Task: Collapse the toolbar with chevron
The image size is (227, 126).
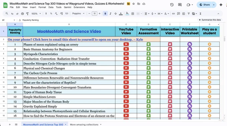Action: (x=218, y=14)
